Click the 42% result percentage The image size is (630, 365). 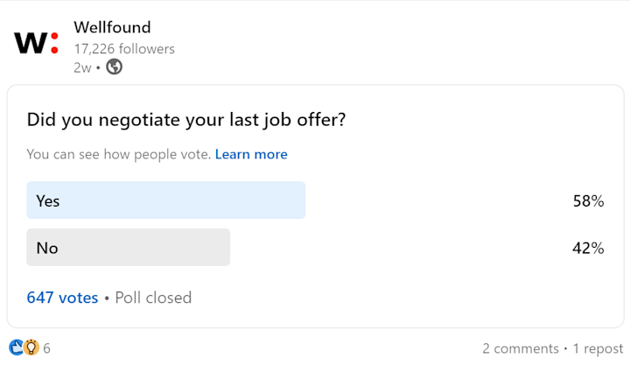pos(588,248)
